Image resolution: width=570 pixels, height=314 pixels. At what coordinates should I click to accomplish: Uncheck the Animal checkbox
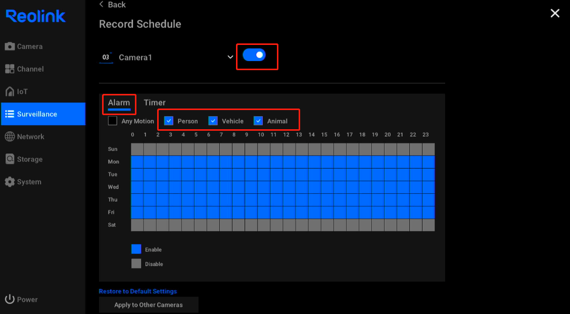tap(258, 121)
